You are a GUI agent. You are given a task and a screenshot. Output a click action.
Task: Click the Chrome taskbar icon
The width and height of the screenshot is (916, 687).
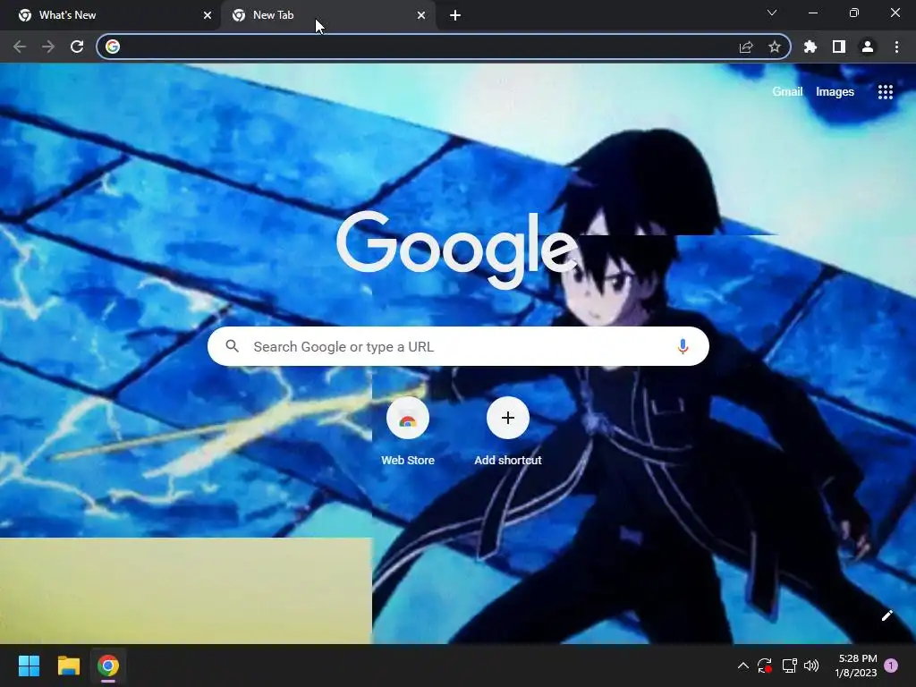108,666
